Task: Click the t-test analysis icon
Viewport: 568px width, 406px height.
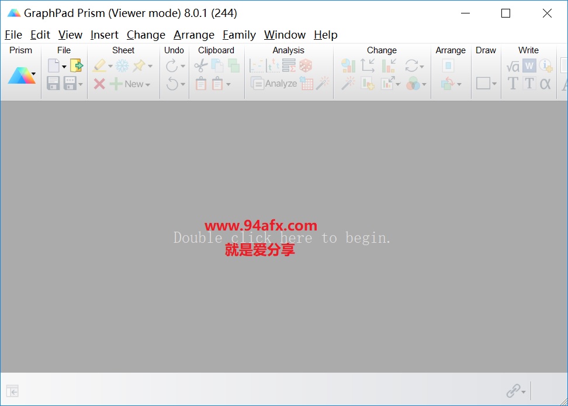Action: 272,66
